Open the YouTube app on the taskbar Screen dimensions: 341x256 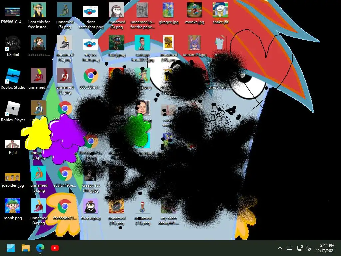[55, 248]
